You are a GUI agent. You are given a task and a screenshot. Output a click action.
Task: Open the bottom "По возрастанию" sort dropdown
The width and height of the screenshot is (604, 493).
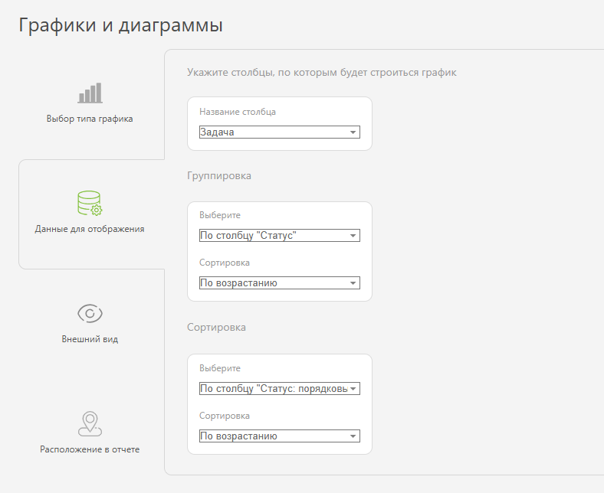pyautogui.click(x=280, y=436)
